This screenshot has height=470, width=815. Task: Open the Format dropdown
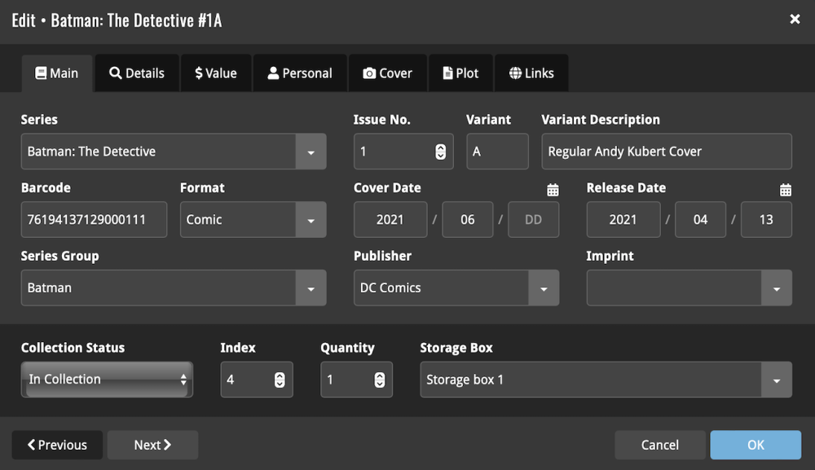click(312, 219)
